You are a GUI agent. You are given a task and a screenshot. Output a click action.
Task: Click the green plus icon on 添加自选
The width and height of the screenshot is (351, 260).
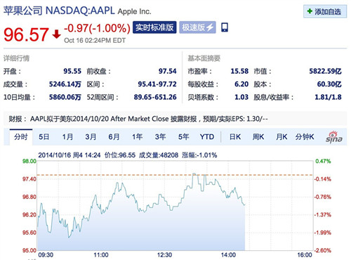click(x=310, y=11)
